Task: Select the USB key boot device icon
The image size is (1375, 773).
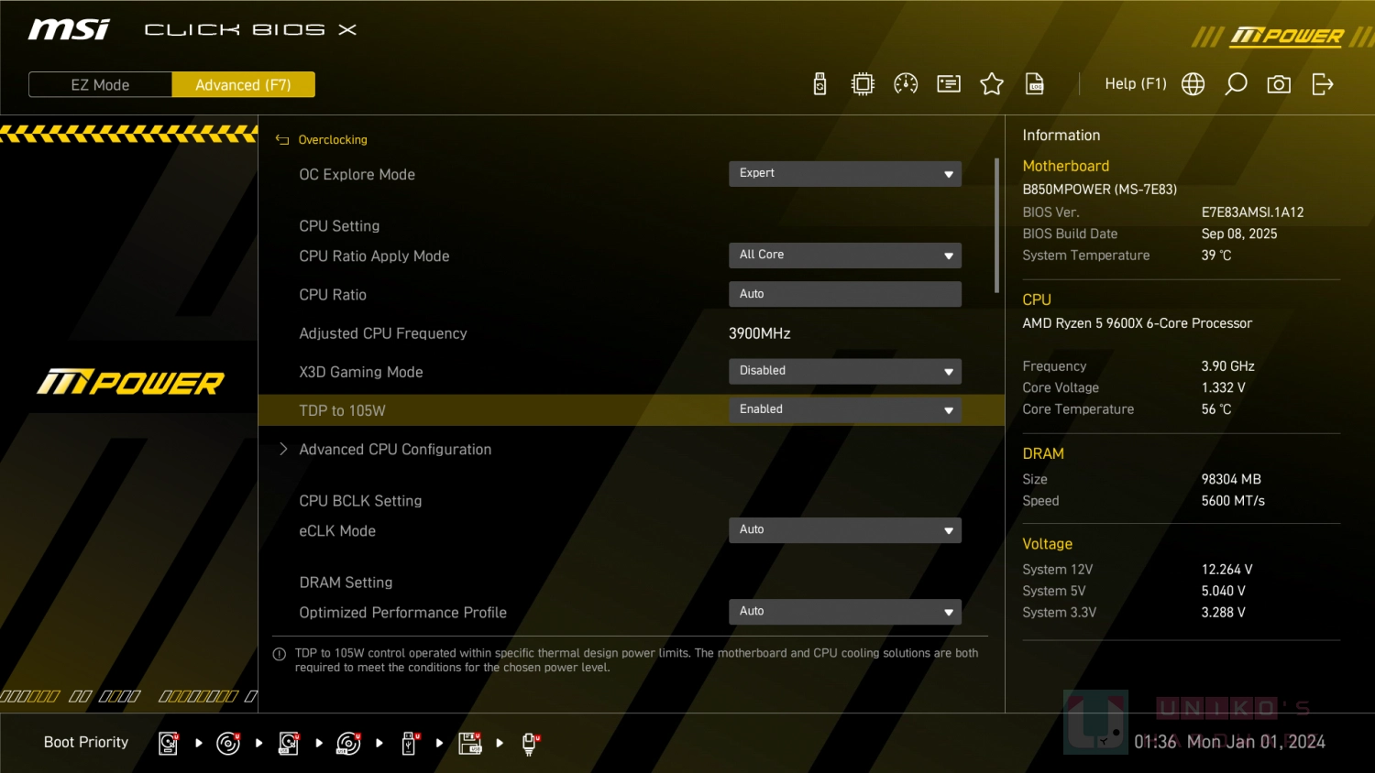Action: coord(410,743)
